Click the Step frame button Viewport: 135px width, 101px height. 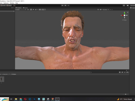click(68, 5)
